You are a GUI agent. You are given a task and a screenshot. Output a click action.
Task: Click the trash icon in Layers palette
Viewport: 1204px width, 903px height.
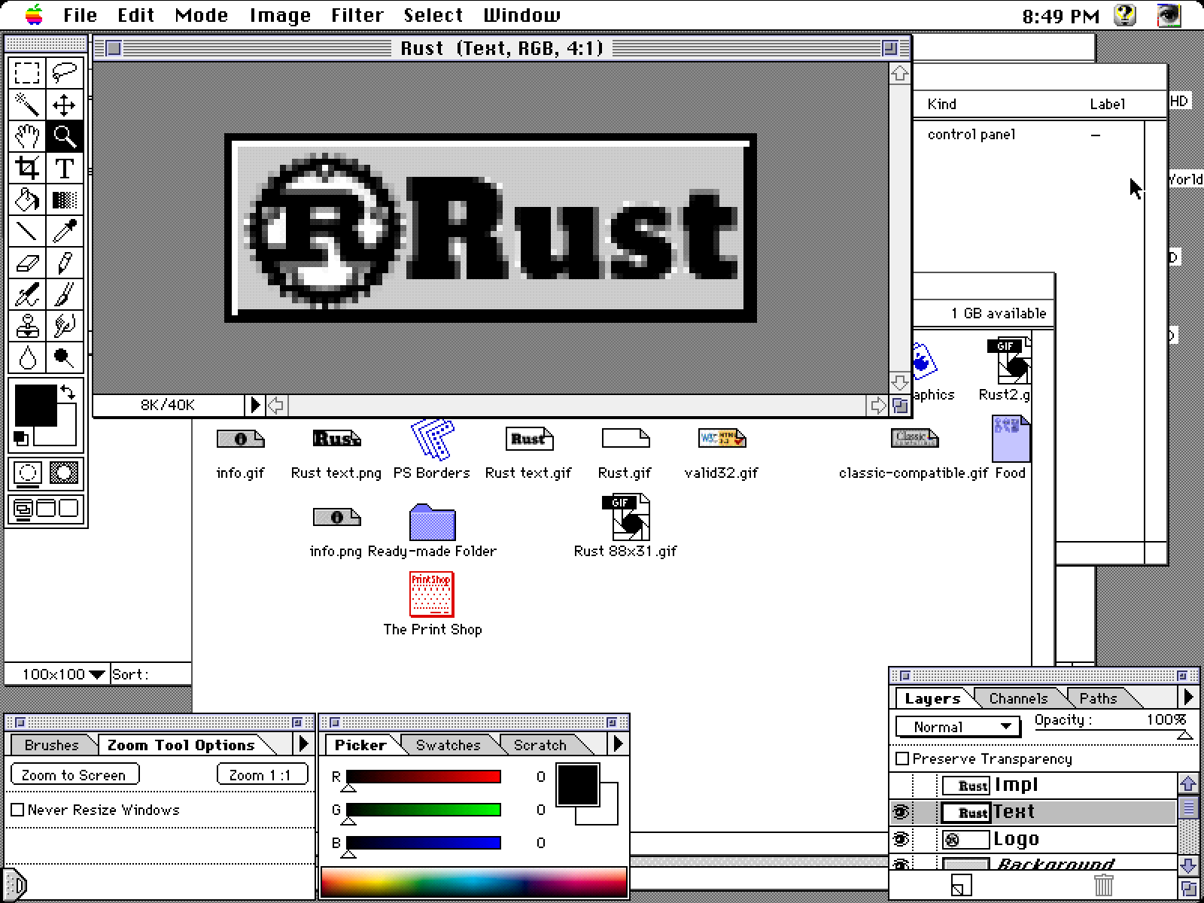[x=1103, y=885]
